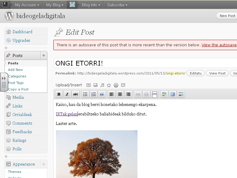The height and width of the screenshot is (178, 237).
Task: Open Orrialdeak section in sidebar
Action: [x=26, y=115]
